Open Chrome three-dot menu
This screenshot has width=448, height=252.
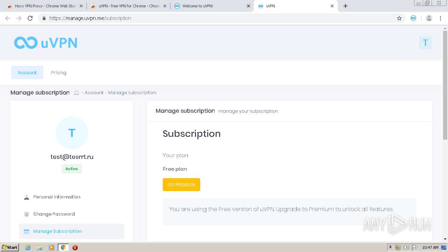(440, 18)
